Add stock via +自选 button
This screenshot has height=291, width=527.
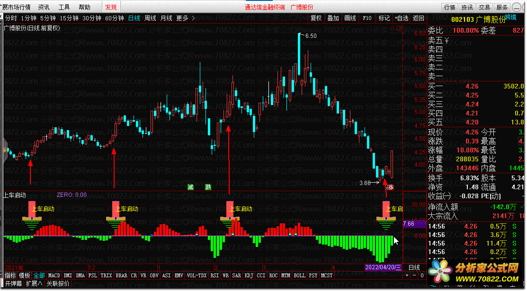click(x=402, y=18)
